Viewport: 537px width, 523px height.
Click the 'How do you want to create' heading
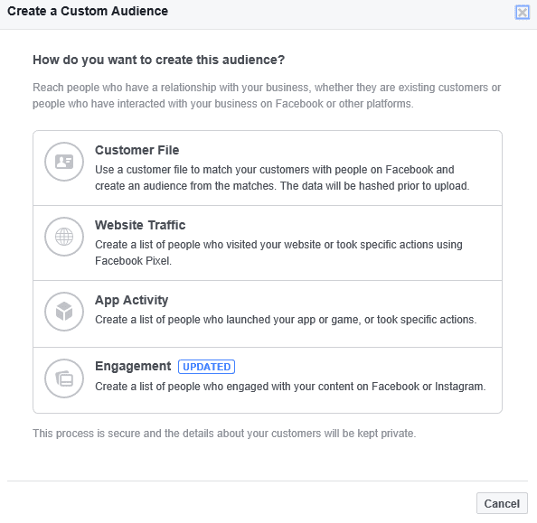pyautogui.click(x=158, y=60)
